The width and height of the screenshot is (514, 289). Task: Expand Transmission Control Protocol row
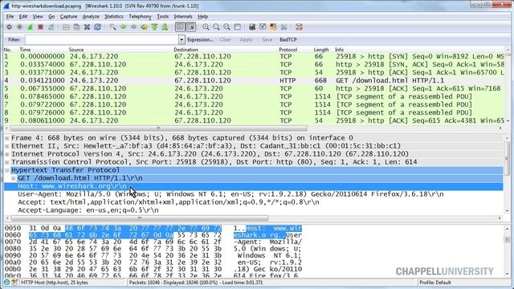tap(7, 162)
